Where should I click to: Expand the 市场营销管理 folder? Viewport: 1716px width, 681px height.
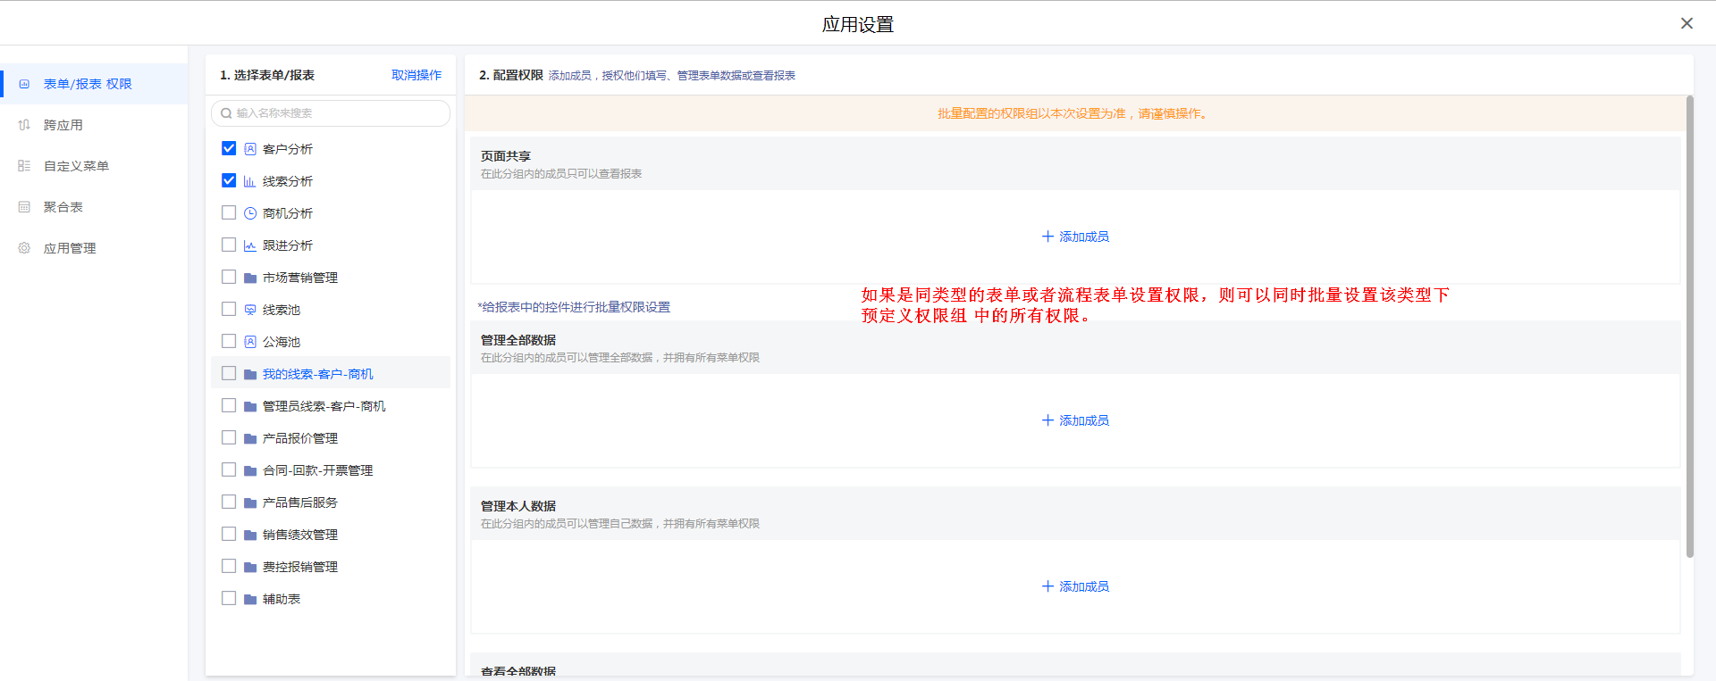[x=299, y=278]
